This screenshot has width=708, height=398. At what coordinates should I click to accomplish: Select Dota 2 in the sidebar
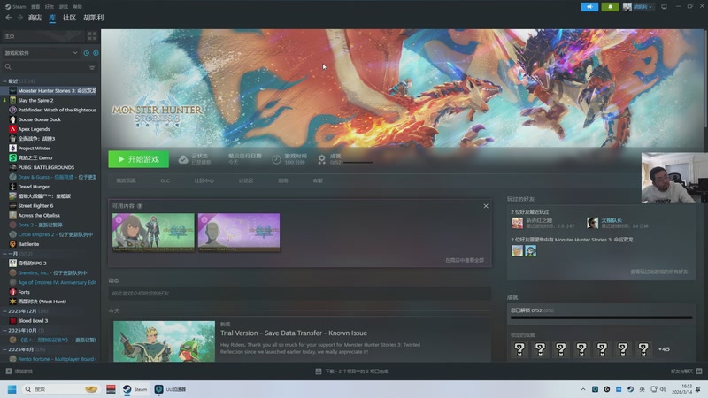pos(40,225)
